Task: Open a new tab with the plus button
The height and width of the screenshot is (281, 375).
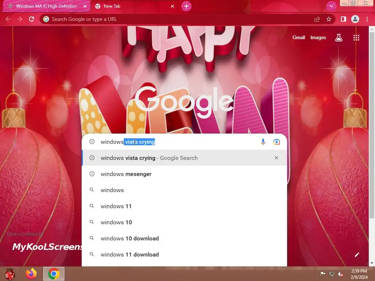Action: tap(186, 6)
